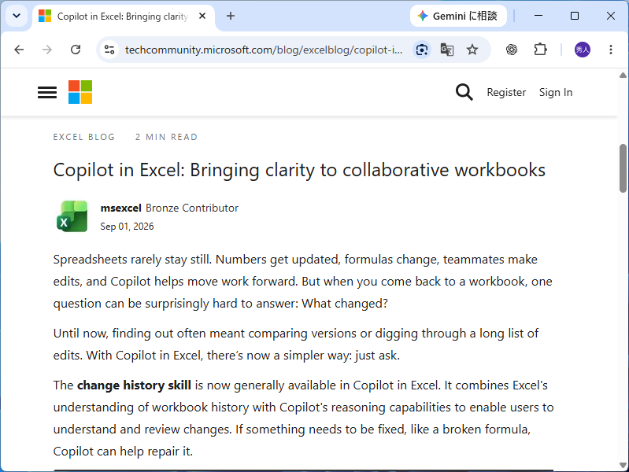
Task: Open the Chrome profile avatar
Action: point(583,50)
